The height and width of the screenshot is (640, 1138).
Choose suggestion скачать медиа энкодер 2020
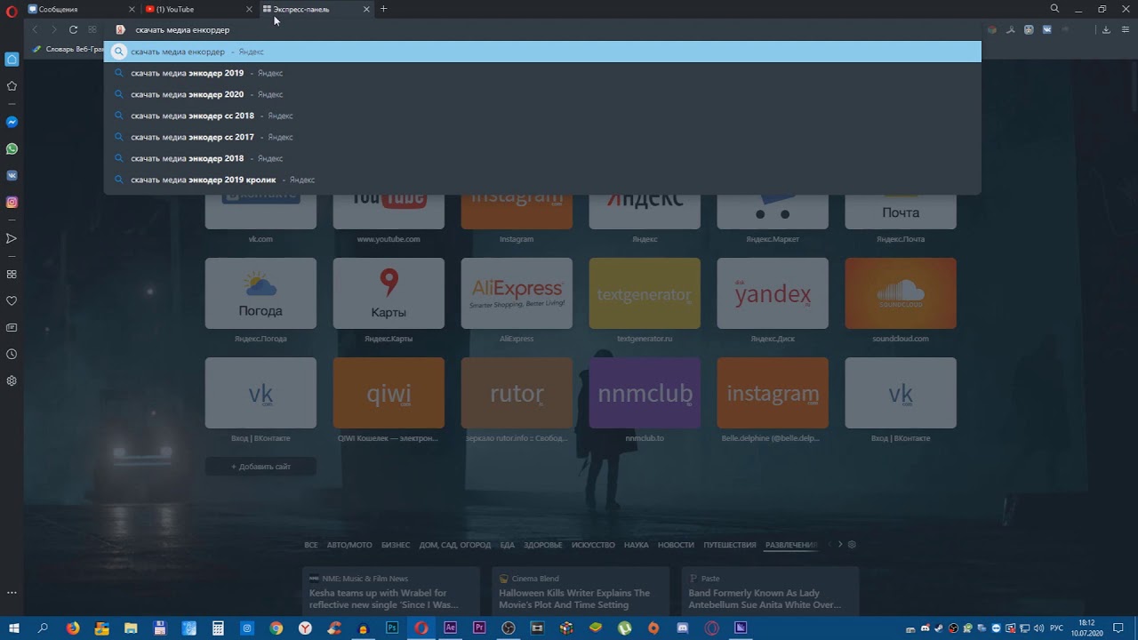click(x=542, y=94)
